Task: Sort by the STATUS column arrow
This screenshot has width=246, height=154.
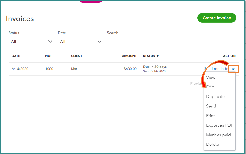Action: click(157, 56)
